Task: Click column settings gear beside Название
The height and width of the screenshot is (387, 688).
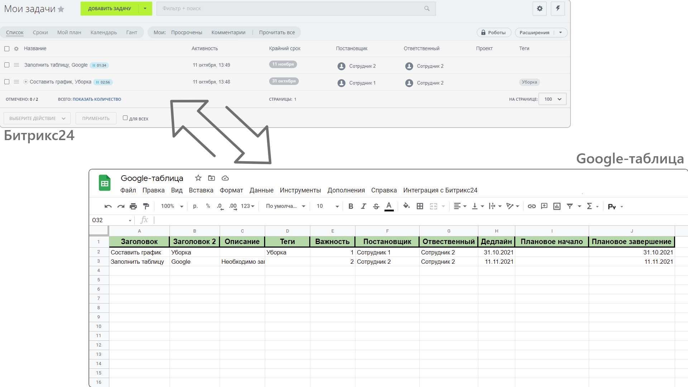Action: (x=16, y=49)
